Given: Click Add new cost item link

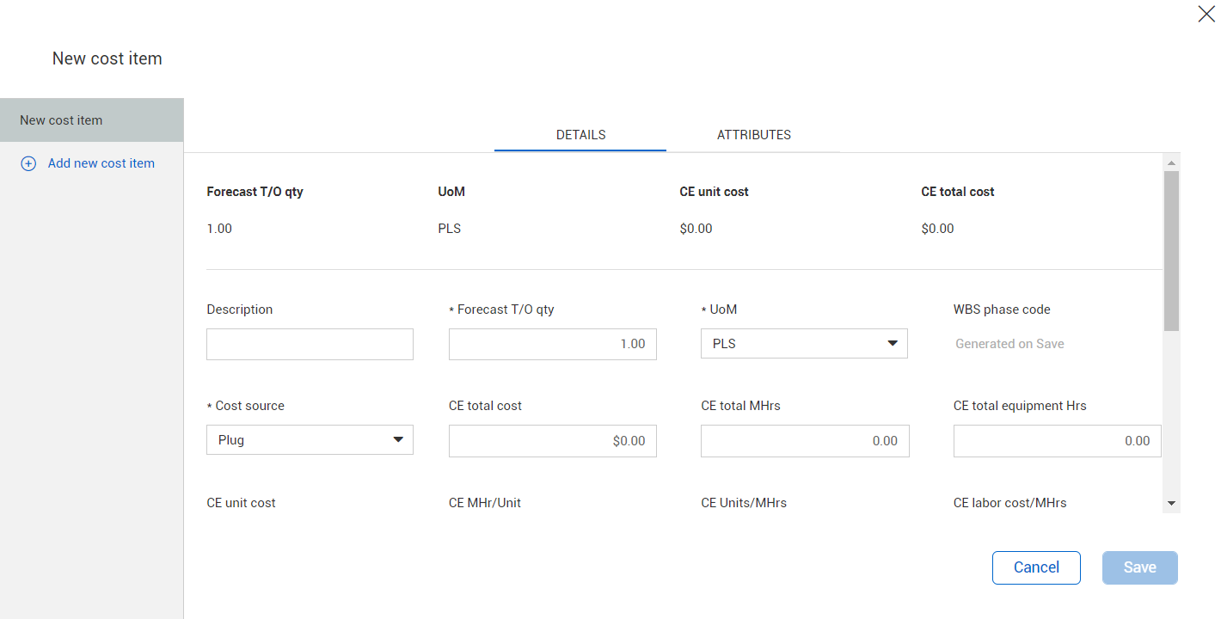Looking at the screenshot, I should click(101, 163).
